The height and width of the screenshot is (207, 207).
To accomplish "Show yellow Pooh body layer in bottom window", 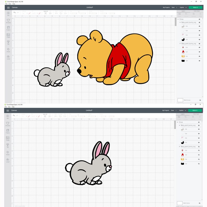I will [x=199, y=159].
